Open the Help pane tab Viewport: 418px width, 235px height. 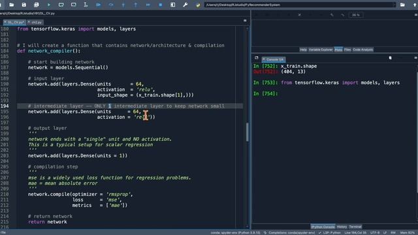point(303,50)
